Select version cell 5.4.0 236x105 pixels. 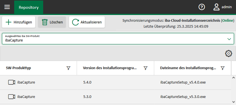click(87, 82)
